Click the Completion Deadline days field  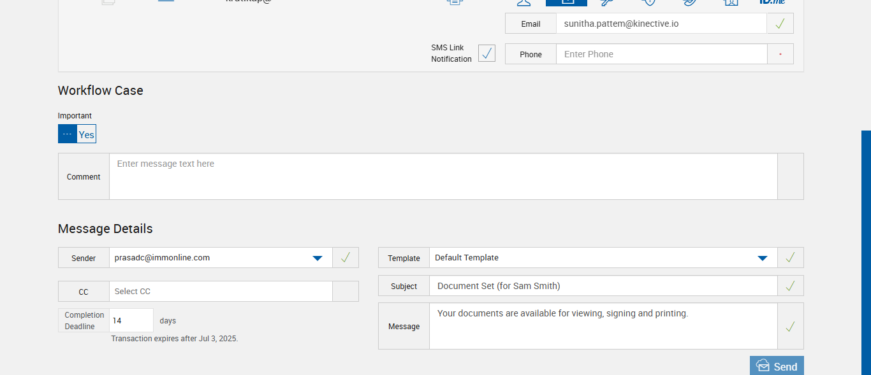click(x=131, y=320)
